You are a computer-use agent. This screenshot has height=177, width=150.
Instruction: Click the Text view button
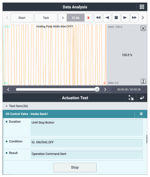[46, 18]
